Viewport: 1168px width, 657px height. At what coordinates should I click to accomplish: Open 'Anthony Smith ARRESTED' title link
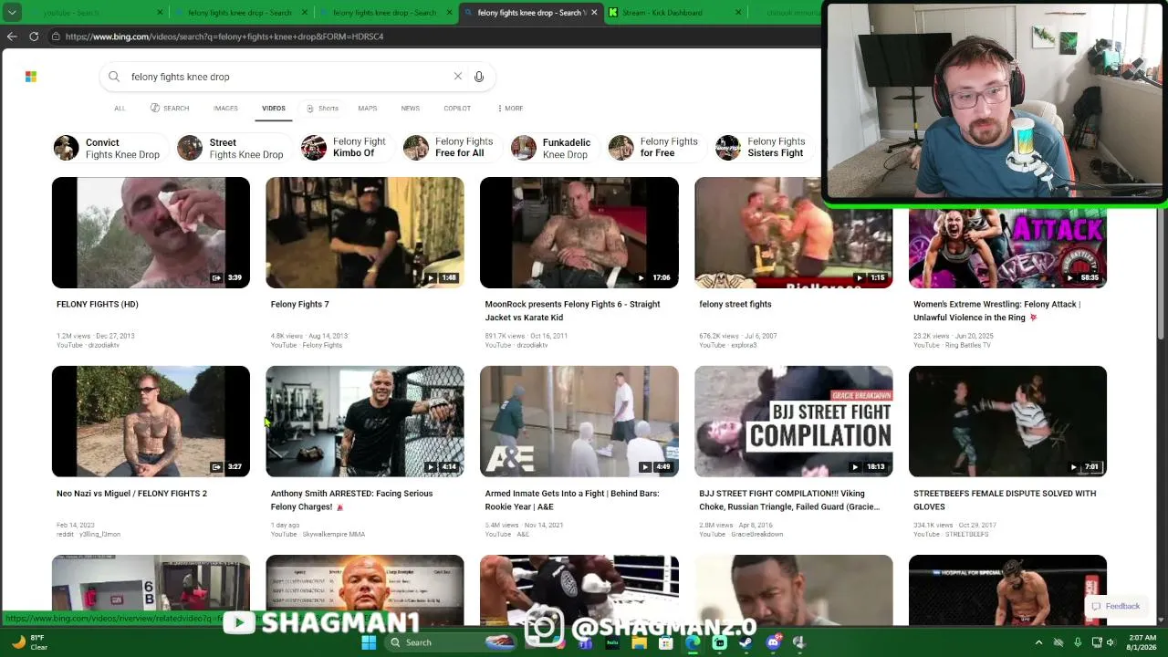[x=351, y=500]
